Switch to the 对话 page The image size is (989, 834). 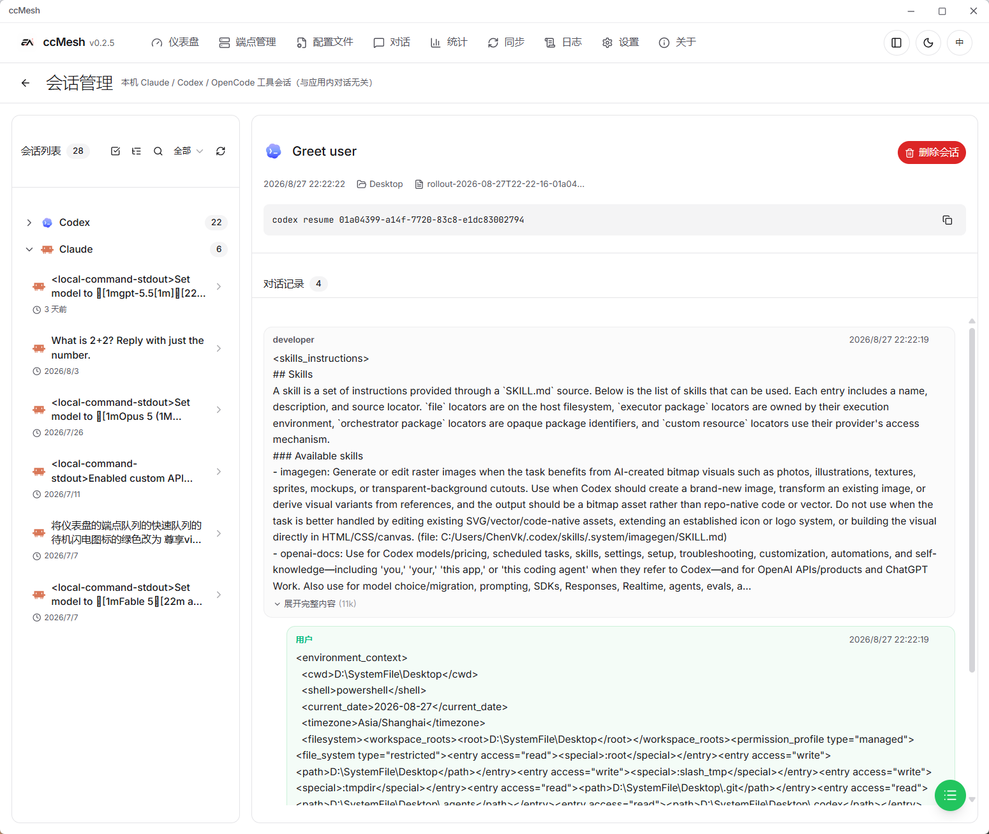[392, 43]
